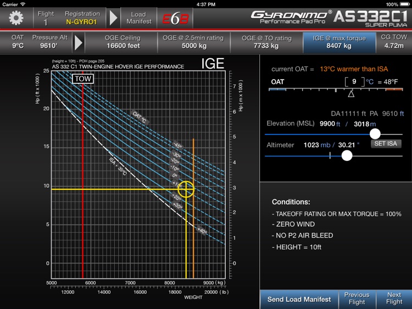Open settings with the gear icon
The image size is (412, 309).
pyautogui.click(x=16, y=18)
